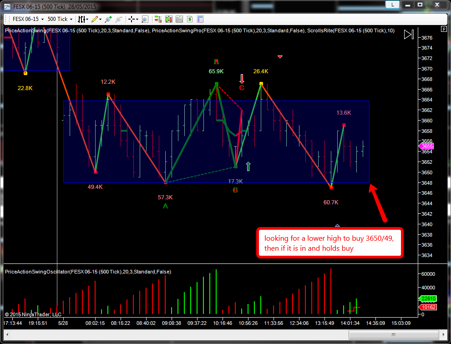Expand the drawing tools dropdown arrow
The image size is (451, 344).
[101, 20]
